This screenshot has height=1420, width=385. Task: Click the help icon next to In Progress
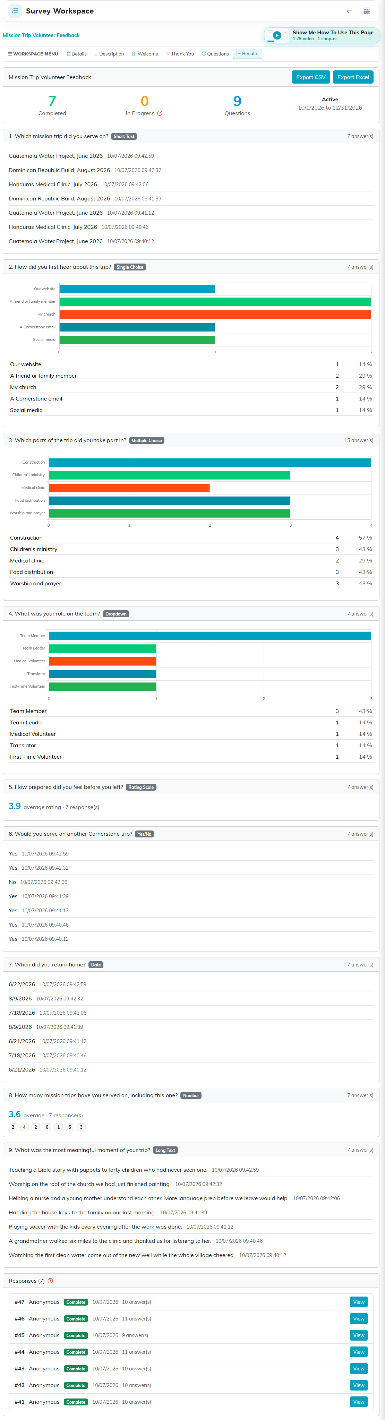(x=160, y=113)
